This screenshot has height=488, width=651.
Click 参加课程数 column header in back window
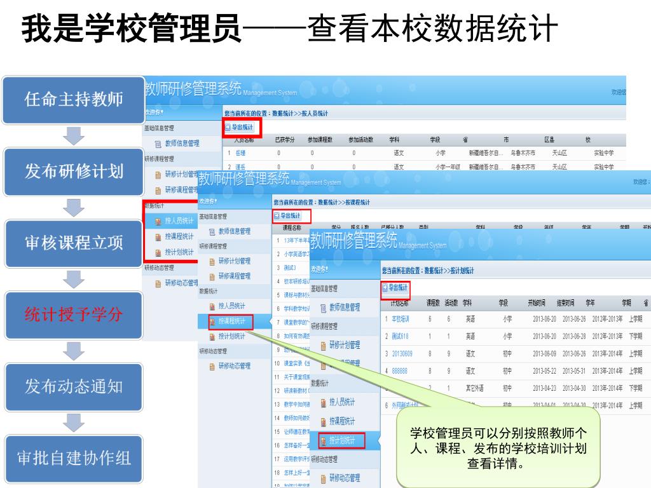tap(320, 140)
